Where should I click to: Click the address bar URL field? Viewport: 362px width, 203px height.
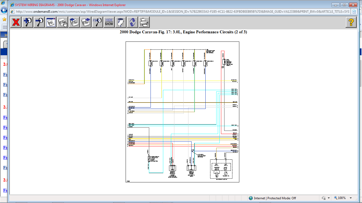[x=183, y=12]
